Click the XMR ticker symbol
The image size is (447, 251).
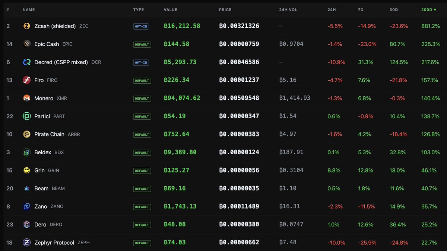62,98
